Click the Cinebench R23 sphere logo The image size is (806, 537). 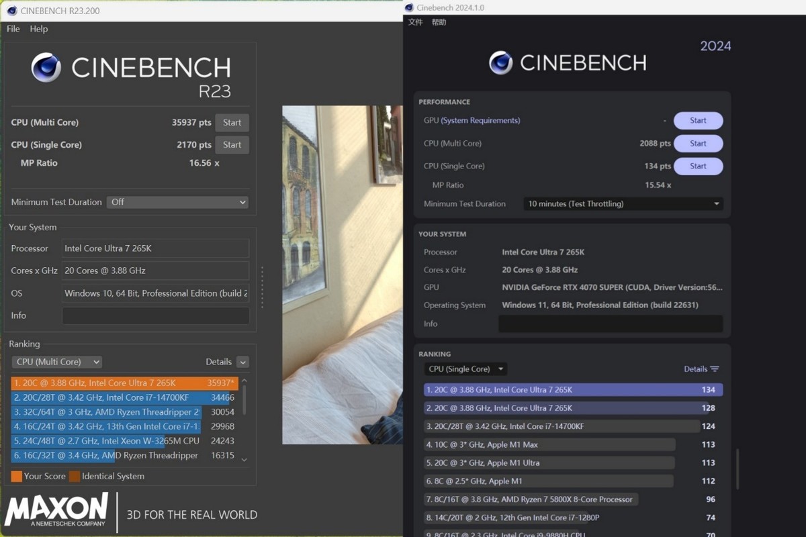tap(46, 67)
